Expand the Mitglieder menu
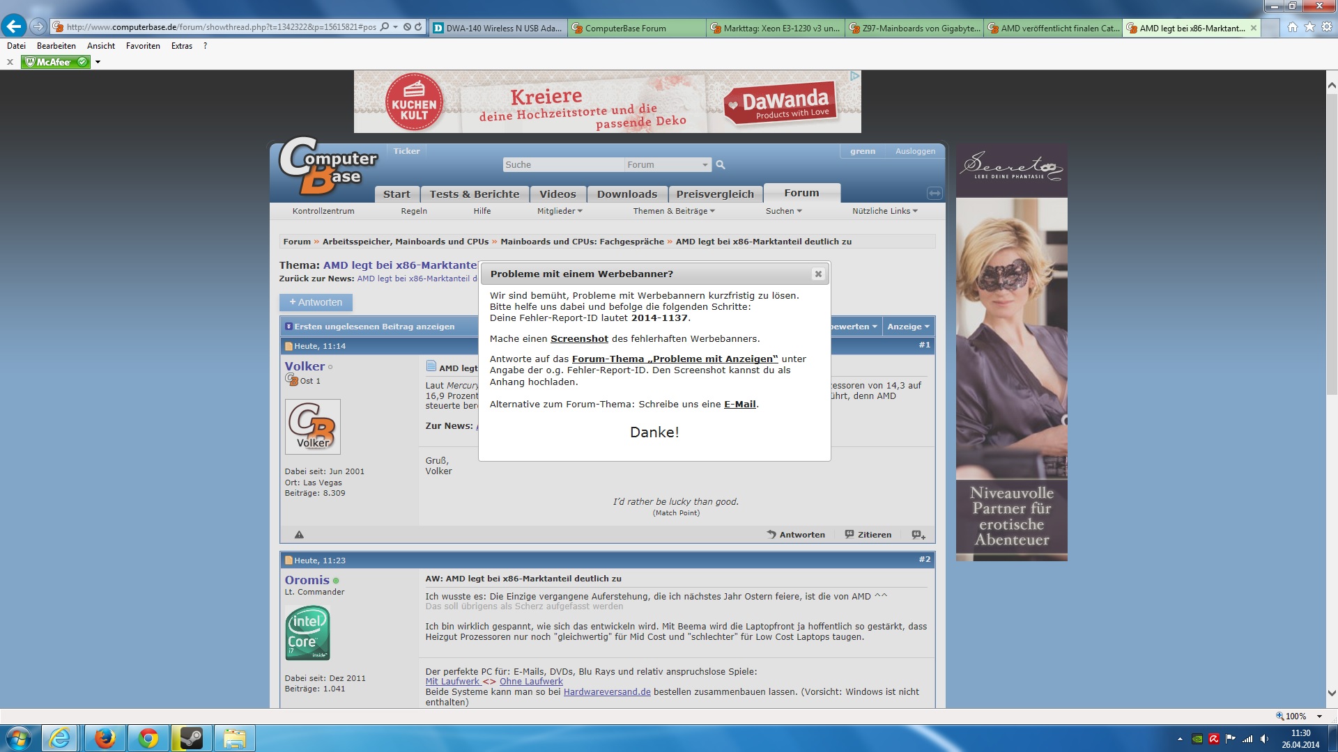The height and width of the screenshot is (752, 1338). tap(560, 211)
